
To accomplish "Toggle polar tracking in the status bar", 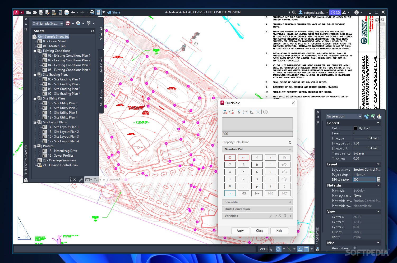I will [278, 249].
